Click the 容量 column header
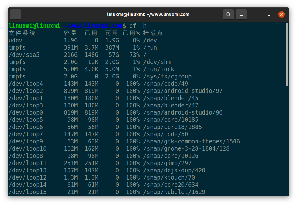Viewport: 297px width, 205px height. (70, 33)
